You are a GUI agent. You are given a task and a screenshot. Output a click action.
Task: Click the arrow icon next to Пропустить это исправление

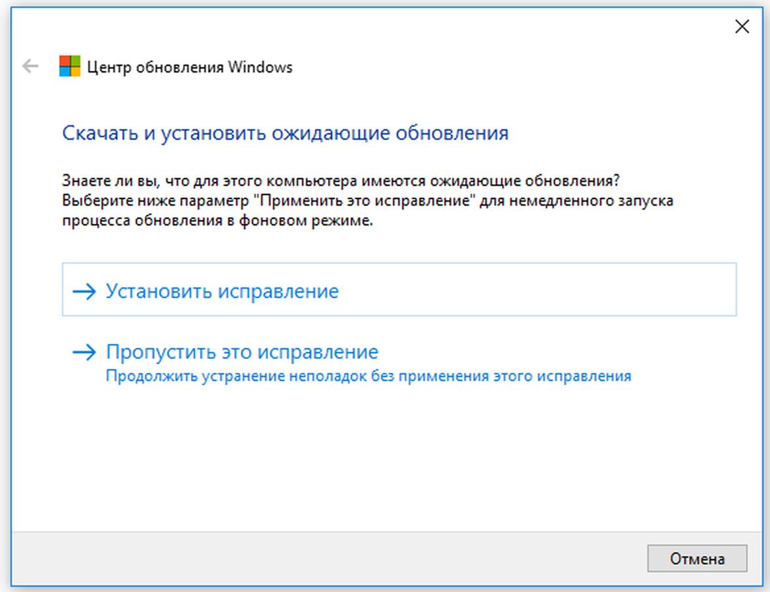84,352
